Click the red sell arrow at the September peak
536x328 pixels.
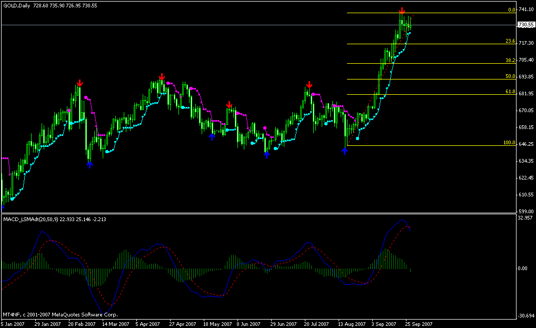coord(402,11)
